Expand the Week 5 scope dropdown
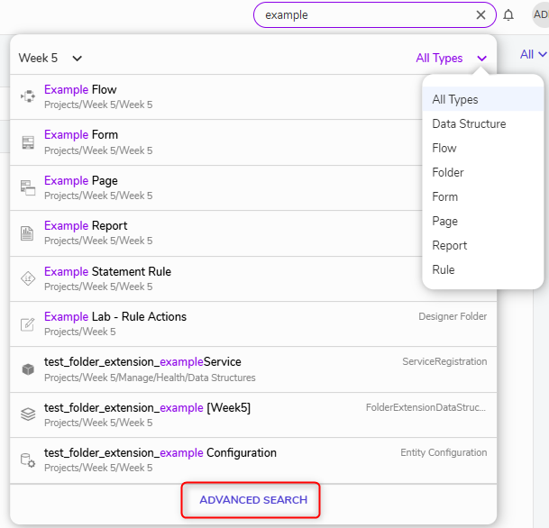Screen dimensions: 549x528 [50, 58]
